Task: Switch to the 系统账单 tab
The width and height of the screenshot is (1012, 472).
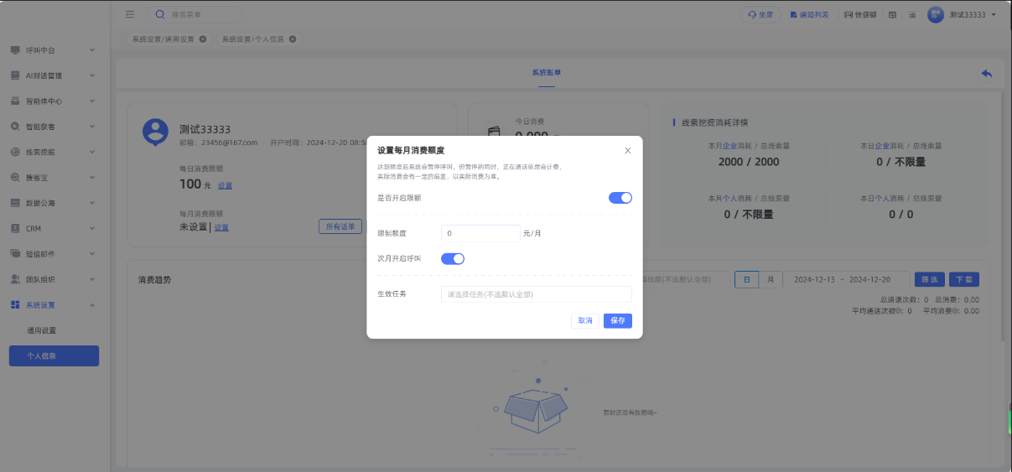Action: [547, 73]
